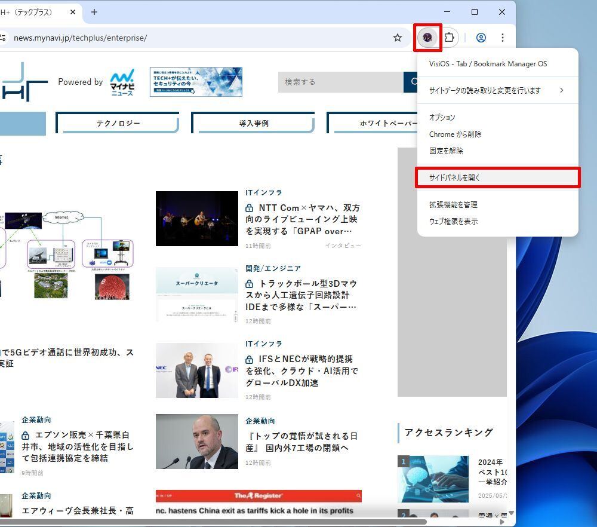Click the search magnifier button on page
597x527 pixels.
coord(411,81)
